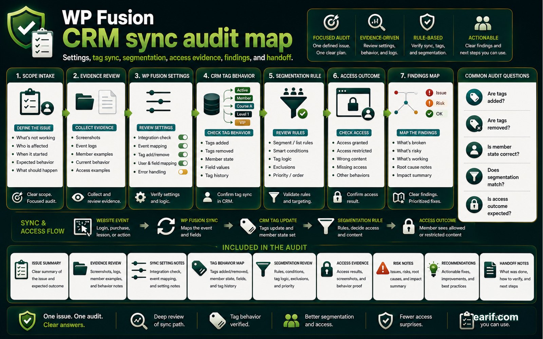Click the tag-plus icon beside Are tags added
The image size is (543, 339).
point(474,97)
